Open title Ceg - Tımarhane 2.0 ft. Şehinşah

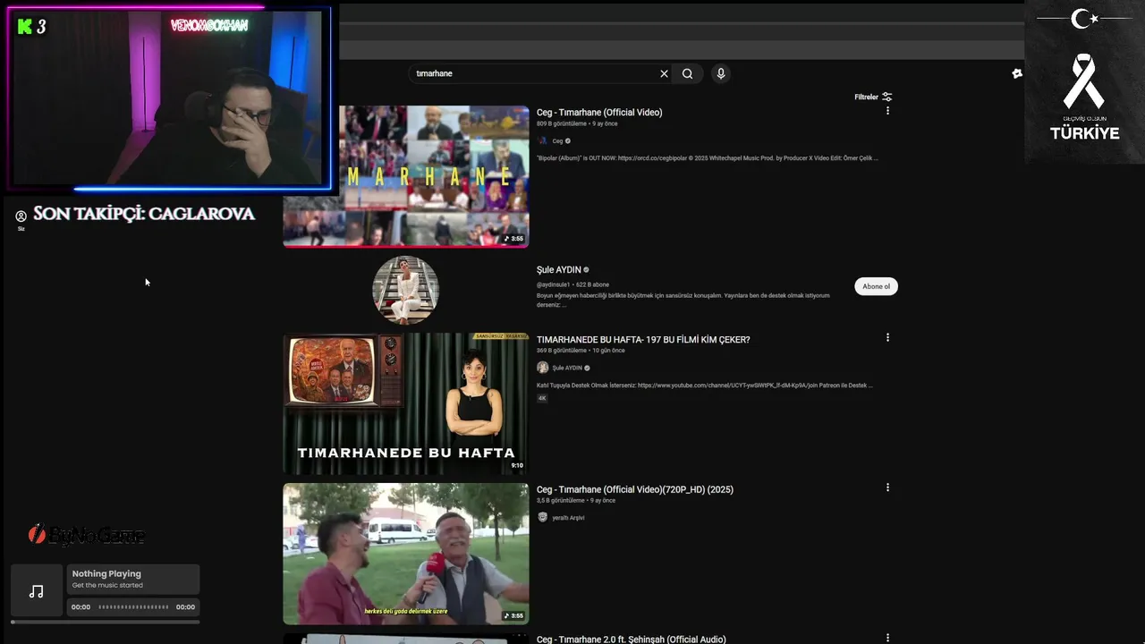632,639
